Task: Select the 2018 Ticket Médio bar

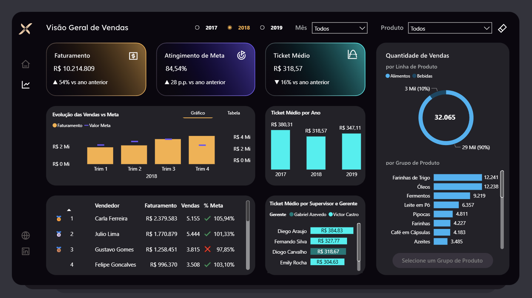Action: click(316, 153)
